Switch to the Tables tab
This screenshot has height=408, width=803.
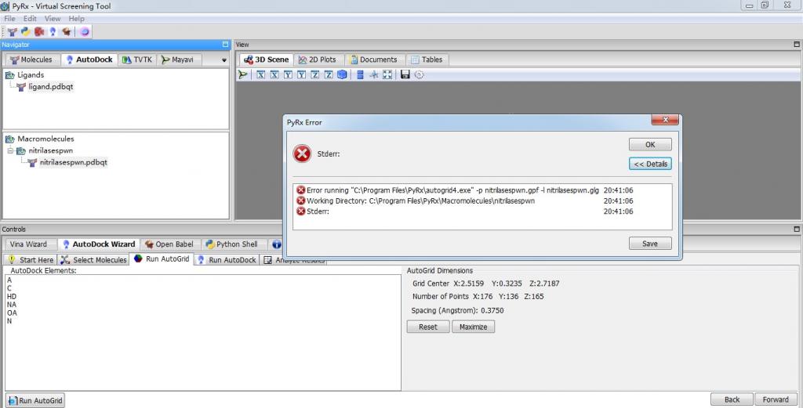point(427,60)
